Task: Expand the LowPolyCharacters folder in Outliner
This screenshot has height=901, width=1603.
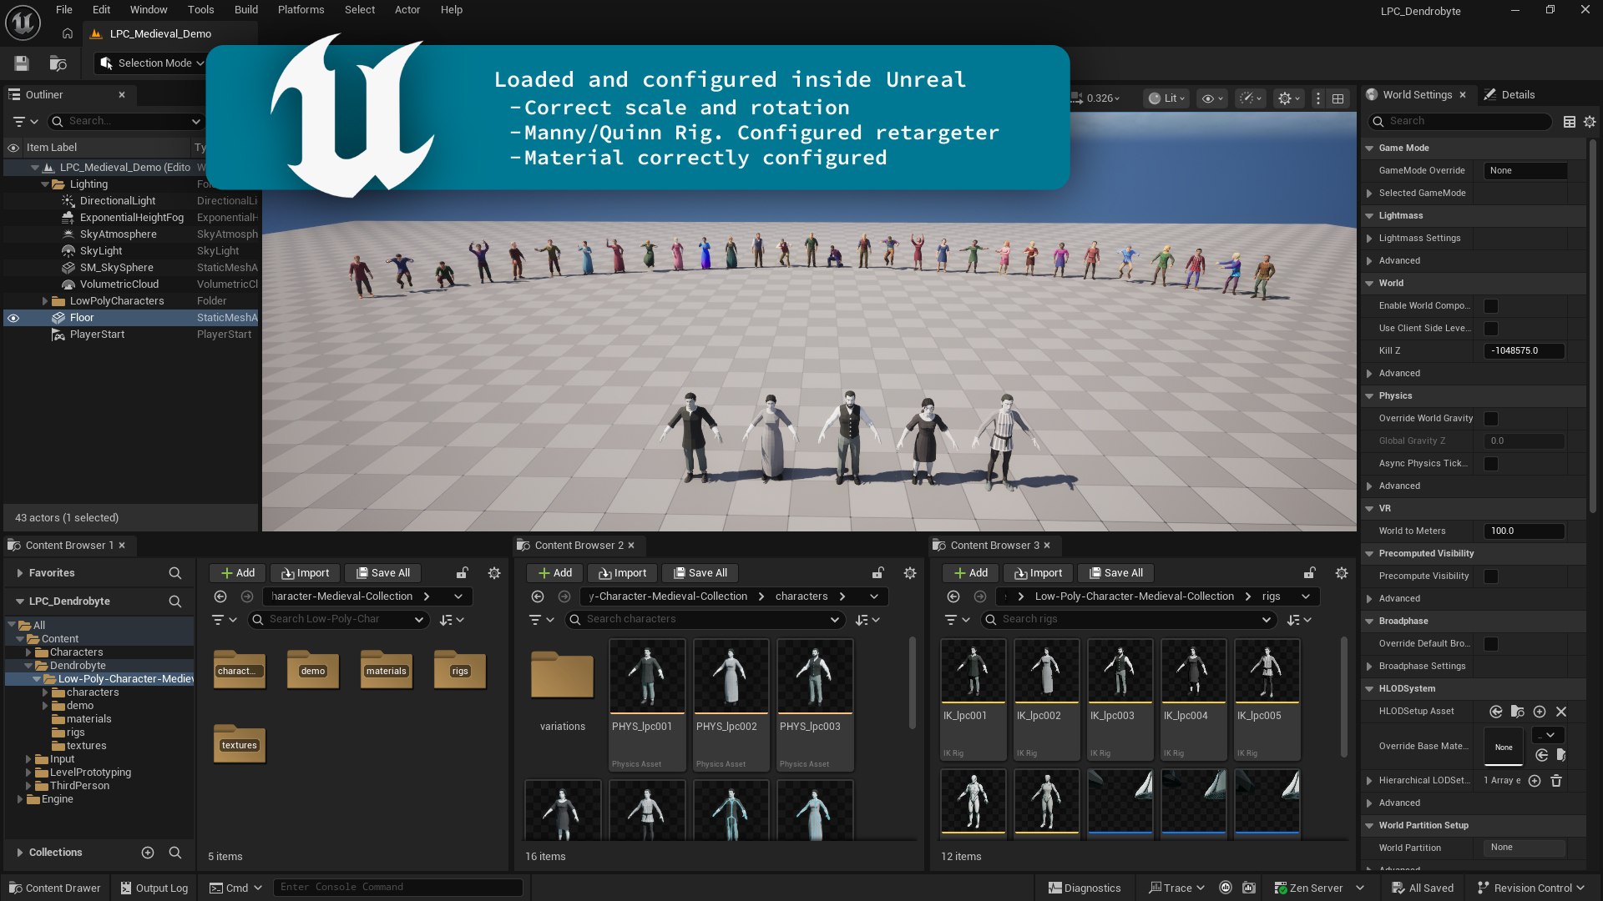Action: pos(45,301)
